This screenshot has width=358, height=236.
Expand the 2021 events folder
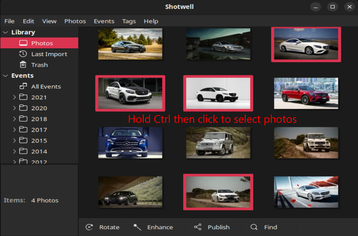15,97
